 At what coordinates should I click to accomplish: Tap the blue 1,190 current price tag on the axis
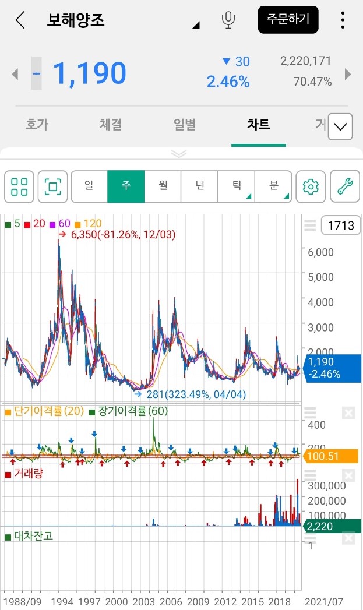(x=333, y=368)
